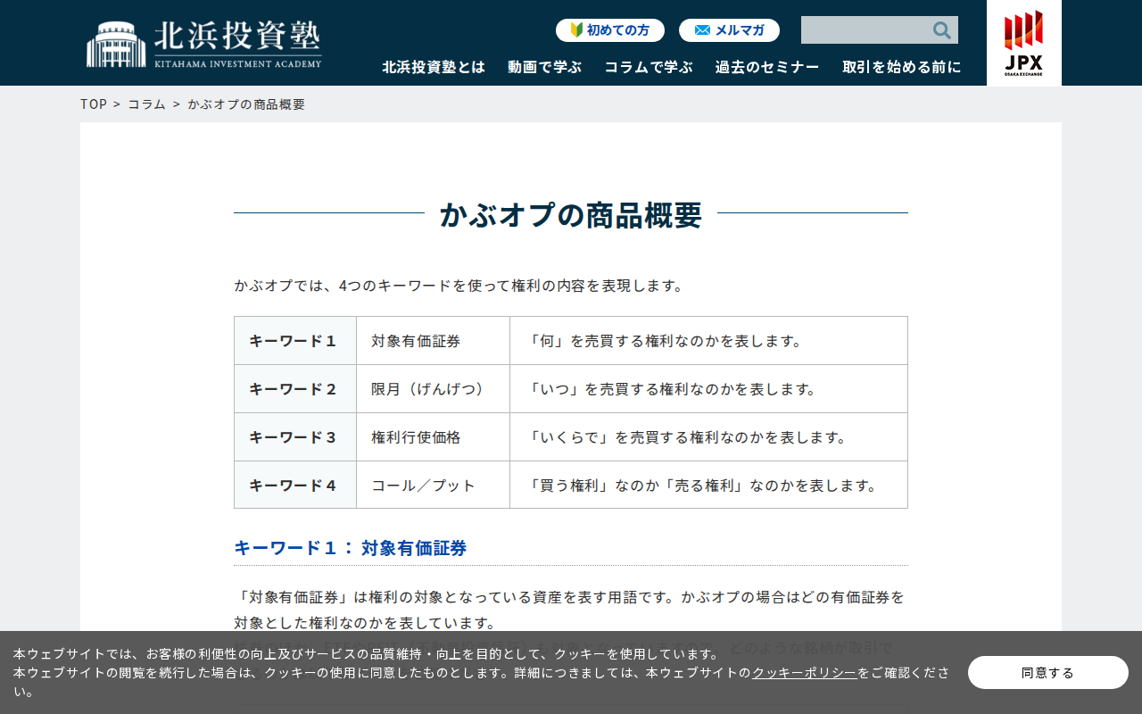This screenshot has height=714, width=1142.
Task: Click the キーワード２ table header cell
Action: pyautogui.click(x=295, y=389)
